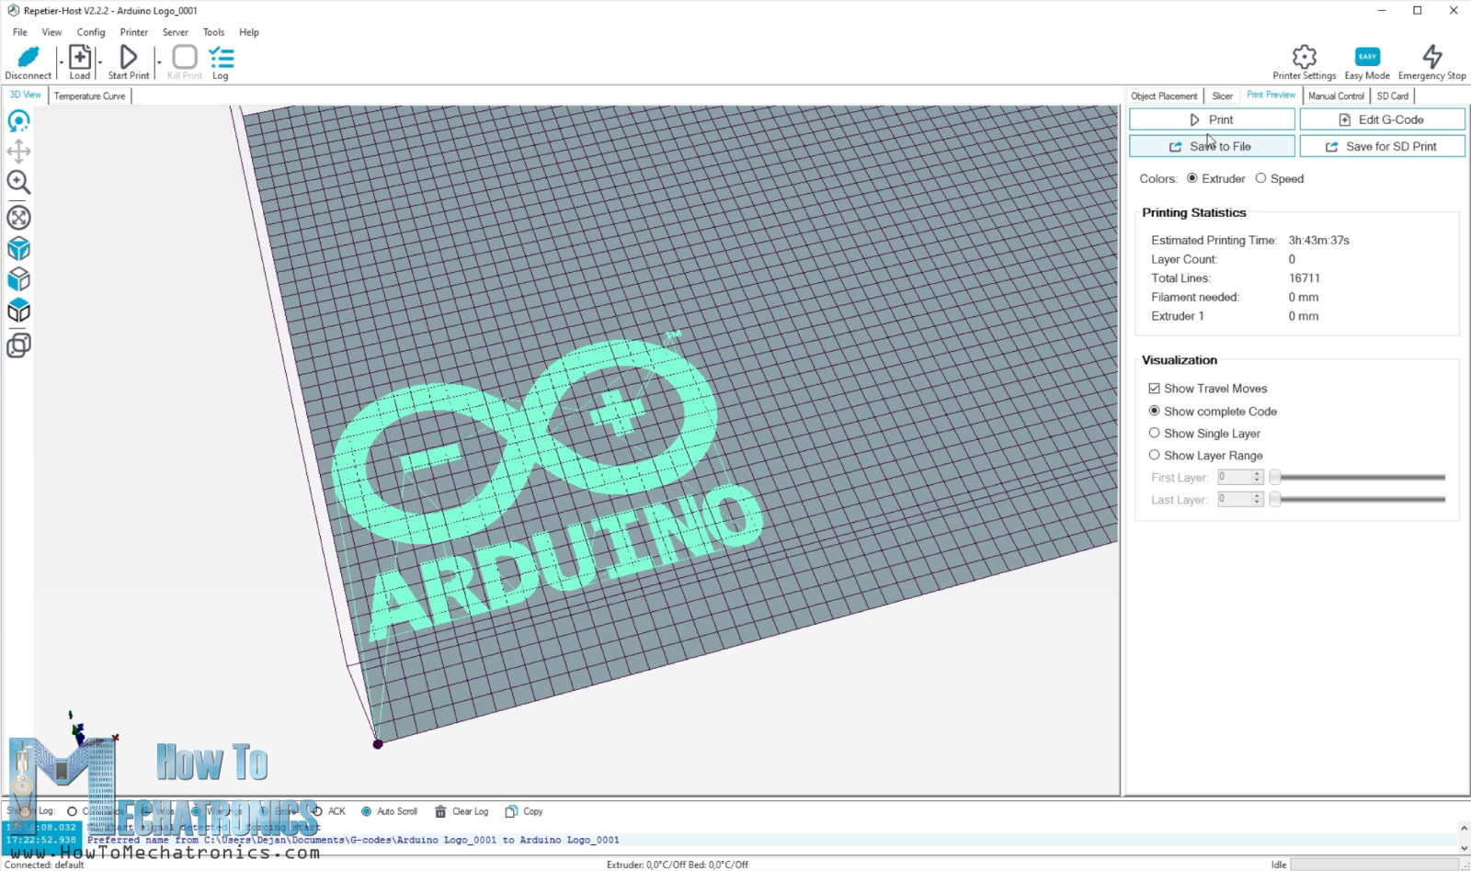Switch to the Temperature Curve tab

coord(88,96)
